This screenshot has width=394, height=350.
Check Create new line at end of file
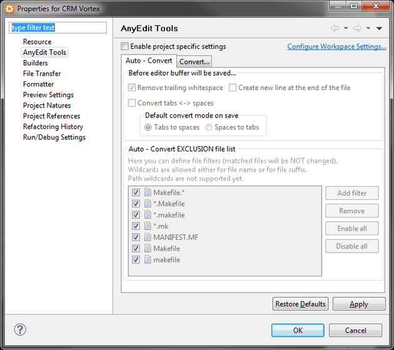pyautogui.click(x=233, y=87)
